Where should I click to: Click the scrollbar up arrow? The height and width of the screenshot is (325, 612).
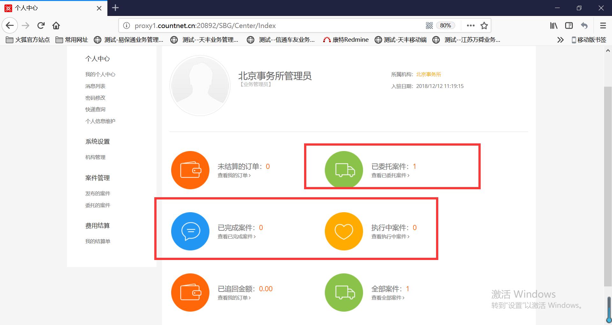pyautogui.click(x=608, y=50)
